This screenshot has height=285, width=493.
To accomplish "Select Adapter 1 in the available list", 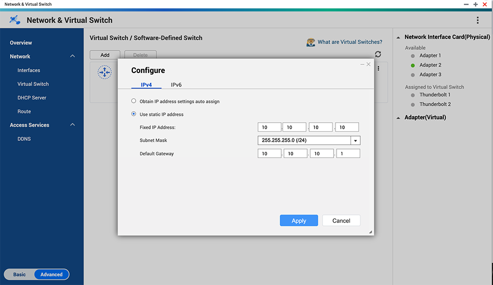I will coord(430,56).
